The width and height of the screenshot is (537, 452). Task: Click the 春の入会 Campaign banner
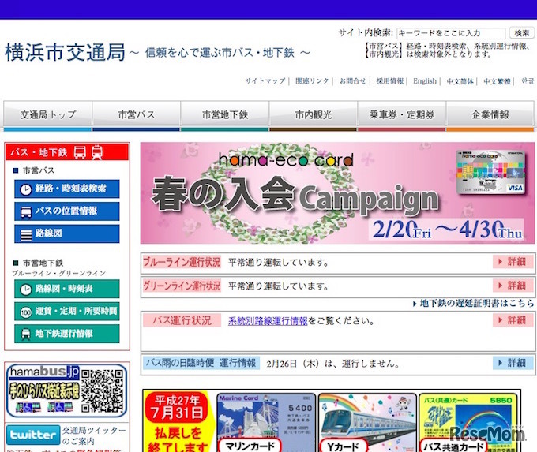pyautogui.click(x=337, y=193)
